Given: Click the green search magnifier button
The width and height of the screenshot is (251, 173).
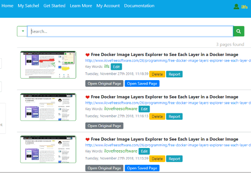Looking at the screenshot, I should point(239,31).
